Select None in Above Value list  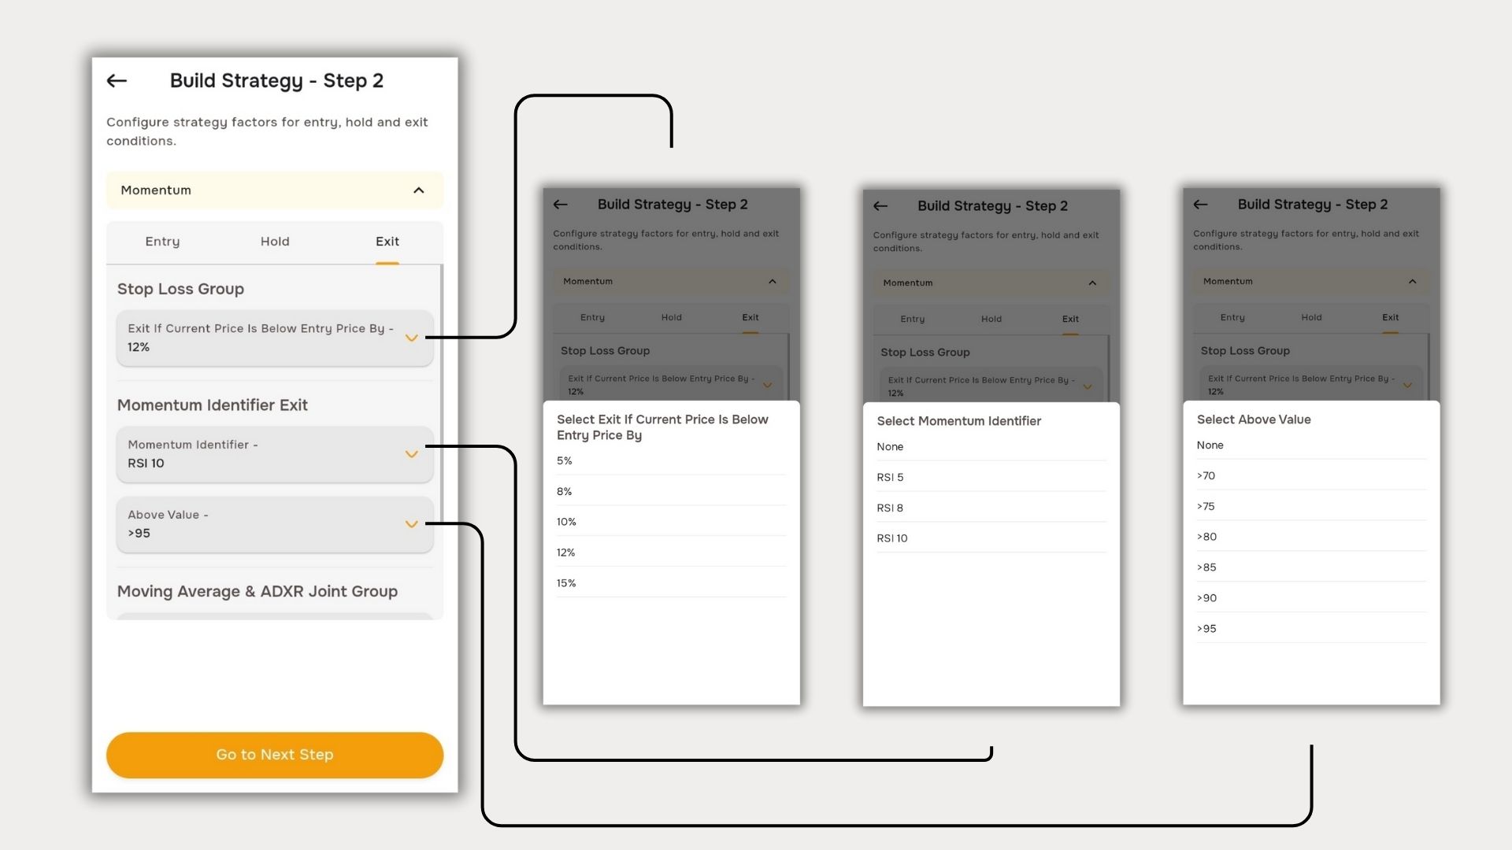(1311, 445)
